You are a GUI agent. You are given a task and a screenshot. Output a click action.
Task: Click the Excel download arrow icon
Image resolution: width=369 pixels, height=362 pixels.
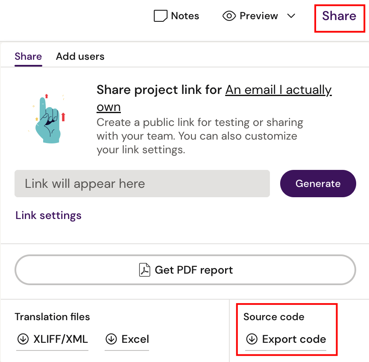tap(111, 339)
